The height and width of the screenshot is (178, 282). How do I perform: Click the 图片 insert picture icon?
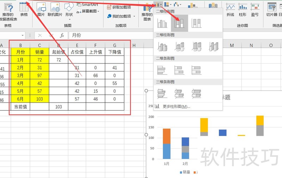click(41, 10)
